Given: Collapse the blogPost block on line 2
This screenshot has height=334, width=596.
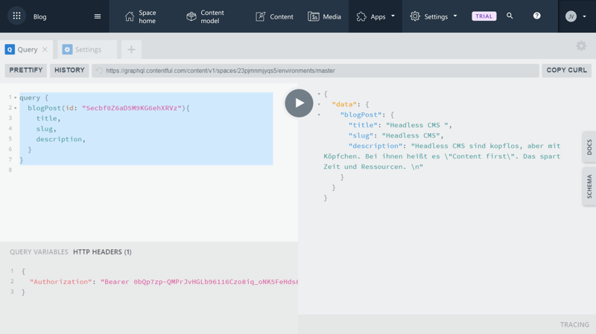Looking at the screenshot, I should pyautogui.click(x=15, y=108).
